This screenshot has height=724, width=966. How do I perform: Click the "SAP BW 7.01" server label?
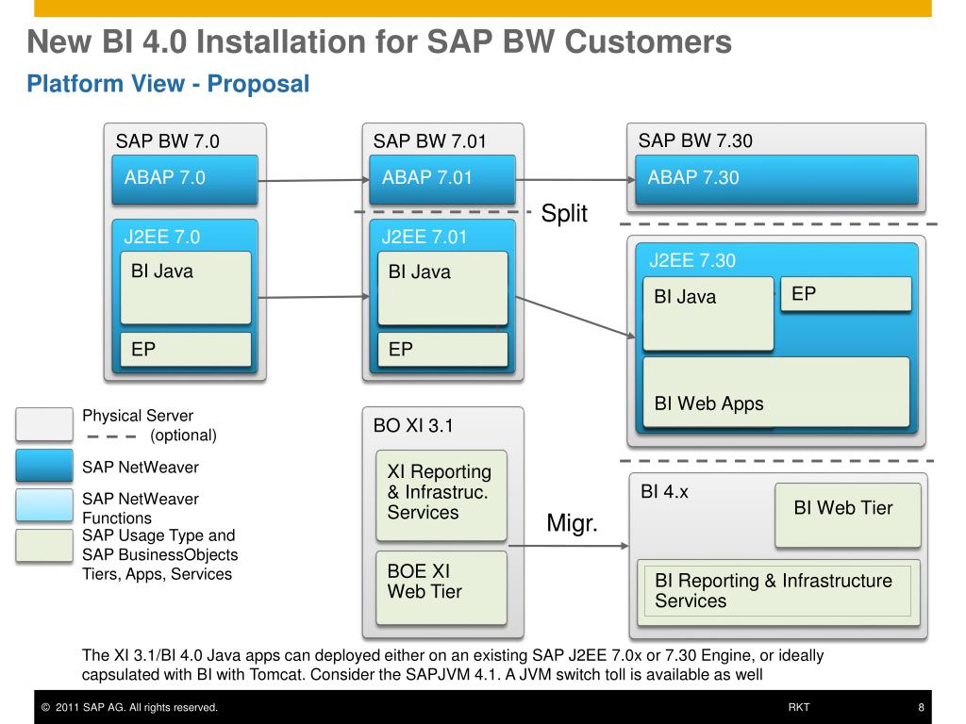tap(430, 141)
